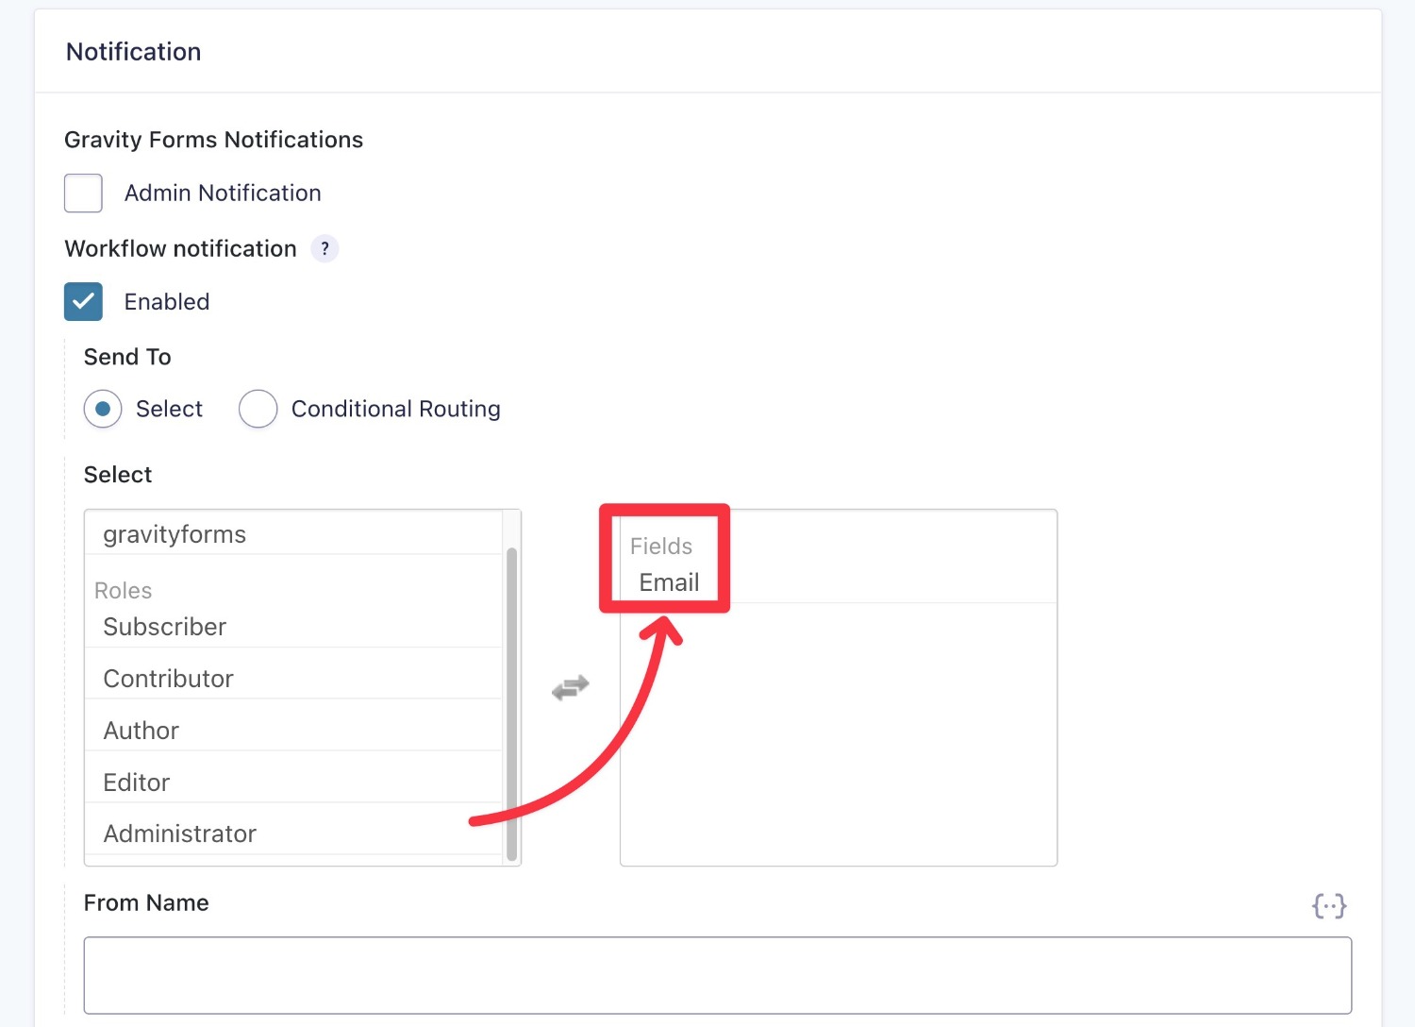Click the swap arrows between the lists
Viewport: 1415px width, 1027px height.
coord(570,687)
